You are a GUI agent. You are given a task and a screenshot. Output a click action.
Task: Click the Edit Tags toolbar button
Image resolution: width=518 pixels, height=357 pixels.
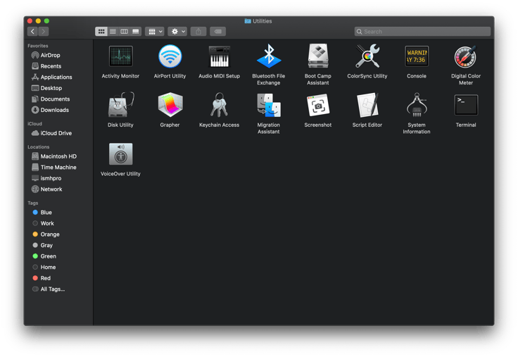point(217,32)
